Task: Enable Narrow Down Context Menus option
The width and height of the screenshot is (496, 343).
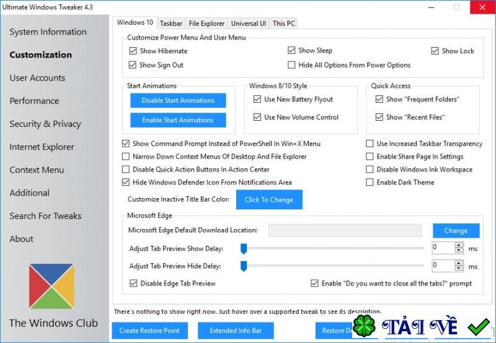Action: coord(126,157)
